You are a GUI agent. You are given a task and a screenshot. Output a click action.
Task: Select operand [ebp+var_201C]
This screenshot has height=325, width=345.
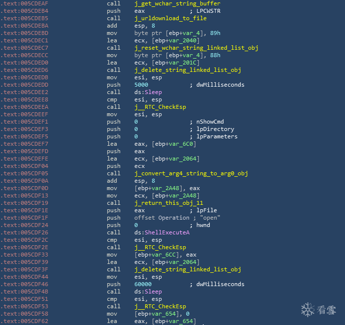pos(176,63)
